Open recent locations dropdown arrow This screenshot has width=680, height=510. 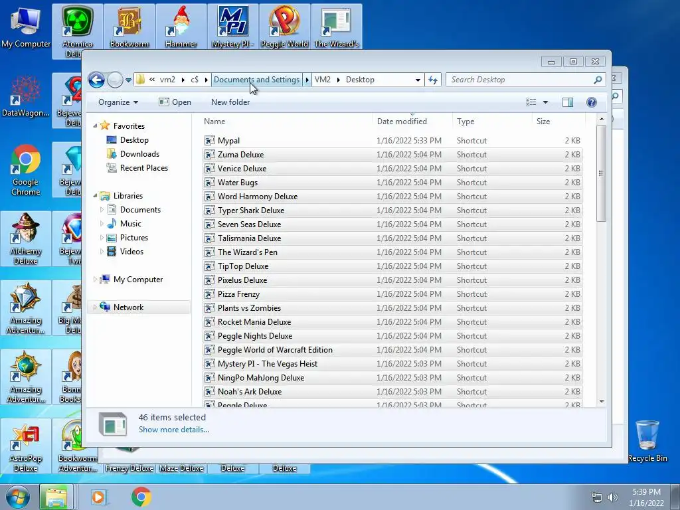tap(128, 80)
